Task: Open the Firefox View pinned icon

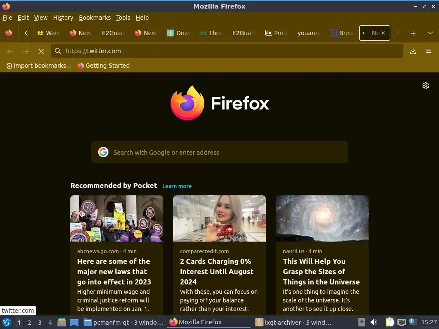Action: pos(9,33)
